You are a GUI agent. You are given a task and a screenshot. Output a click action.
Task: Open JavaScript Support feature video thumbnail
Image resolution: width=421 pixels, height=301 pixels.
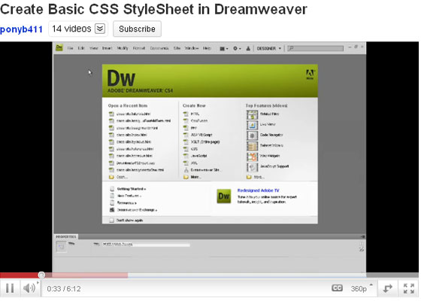(x=252, y=167)
